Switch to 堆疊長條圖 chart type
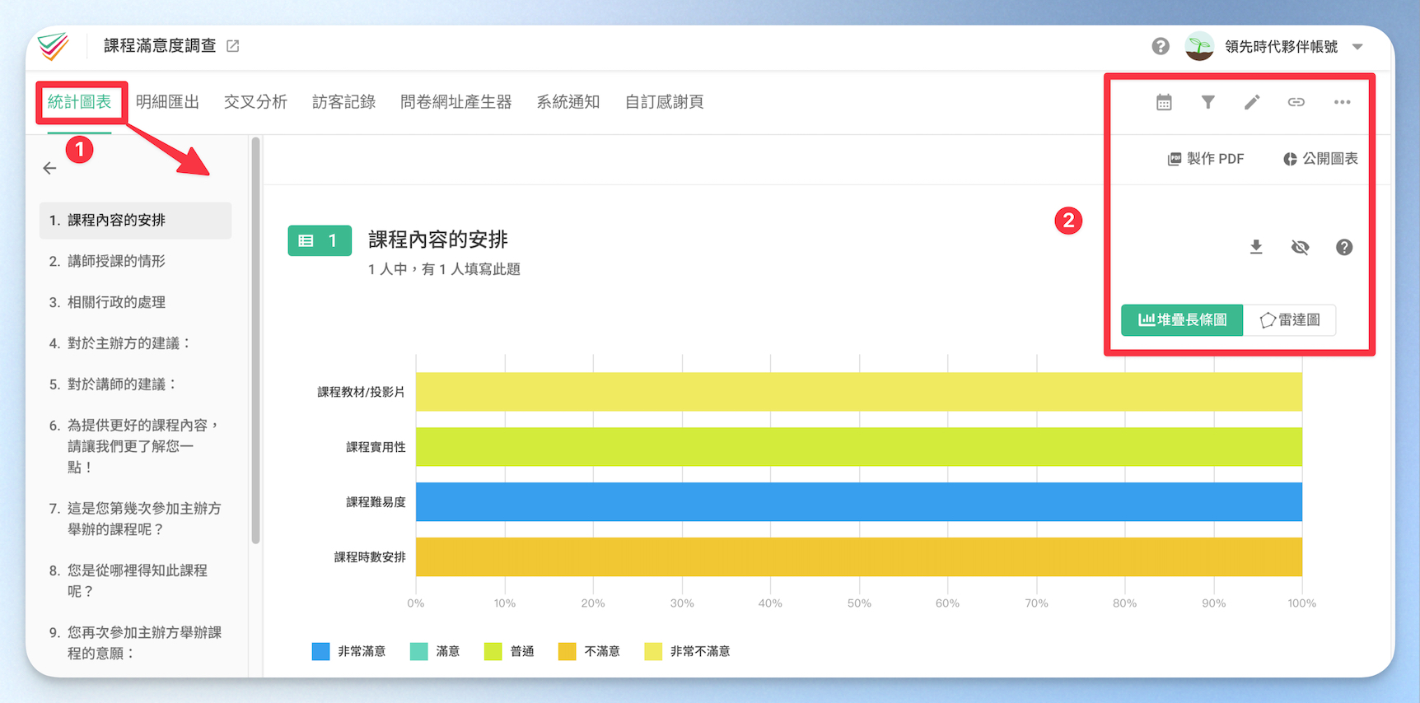Viewport: 1420px width, 703px height. (x=1182, y=319)
